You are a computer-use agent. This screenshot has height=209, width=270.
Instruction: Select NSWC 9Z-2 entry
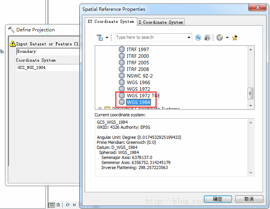pyautogui.click(x=140, y=76)
